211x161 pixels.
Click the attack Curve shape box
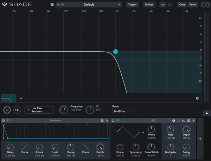(25, 147)
